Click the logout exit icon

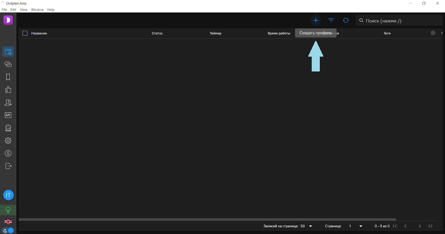8,166
